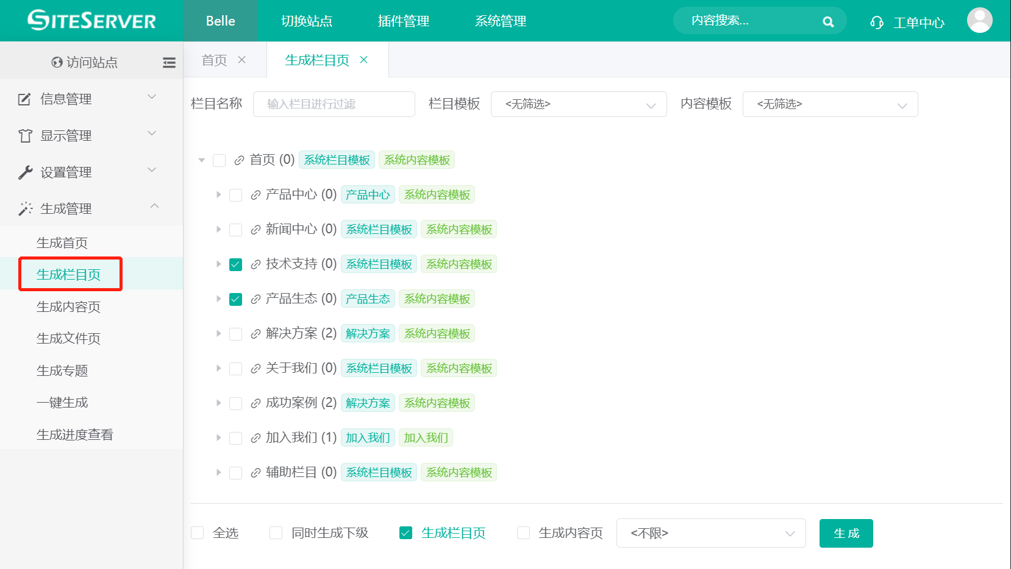1011x569 pixels.
Task: Select 生成内容页 in the sidebar
Action: pos(68,307)
